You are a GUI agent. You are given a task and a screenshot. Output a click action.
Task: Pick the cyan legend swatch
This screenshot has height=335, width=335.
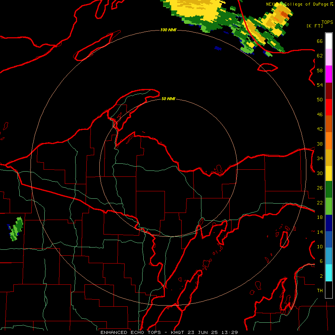[329, 273]
